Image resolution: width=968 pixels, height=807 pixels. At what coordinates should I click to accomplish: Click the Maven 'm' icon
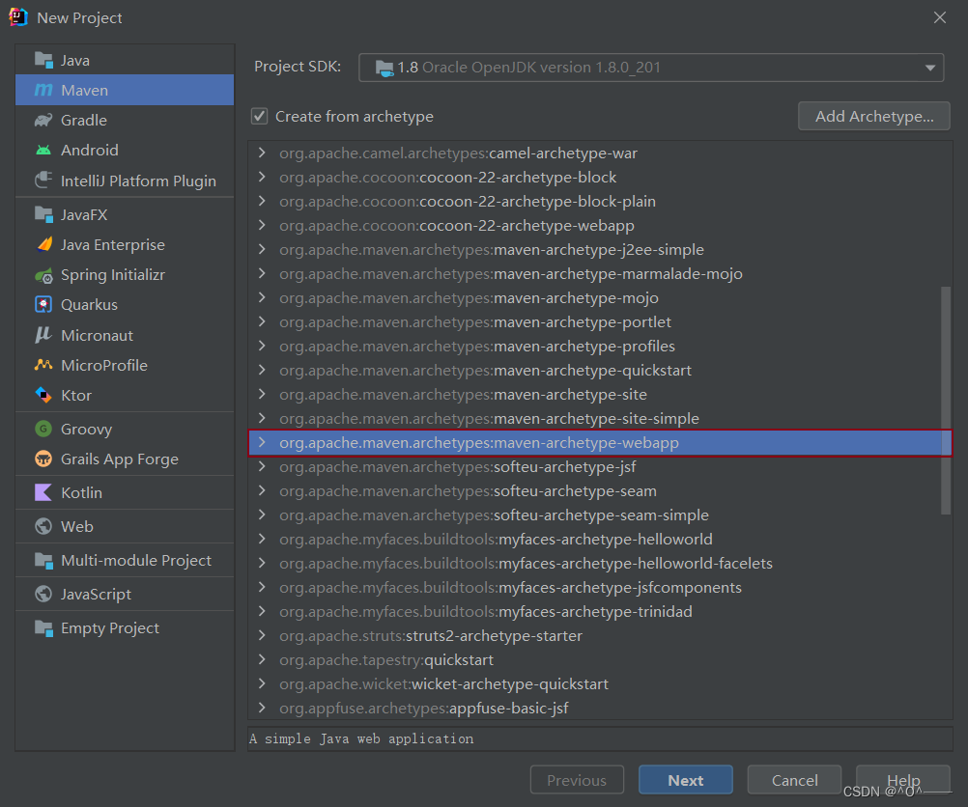(x=43, y=90)
